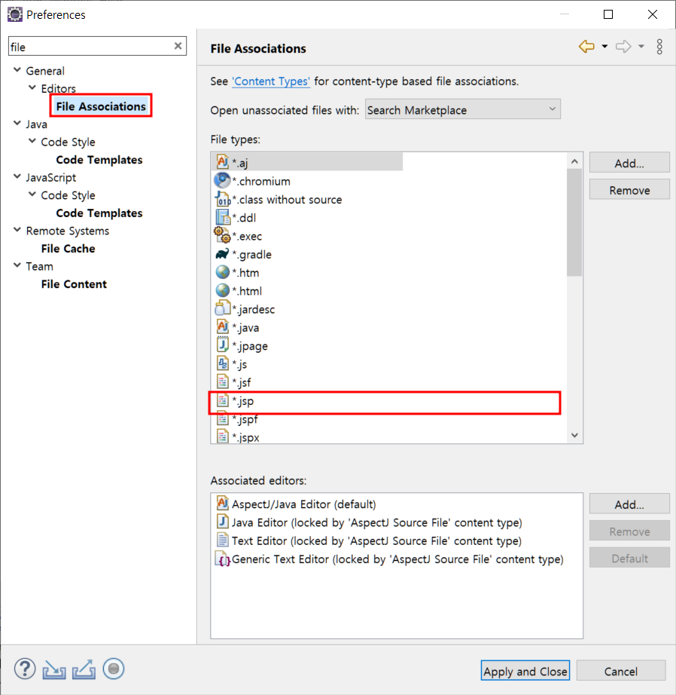Click the *.aj file type icon
The width and height of the screenshot is (676, 695).
(x=223, y=162)
